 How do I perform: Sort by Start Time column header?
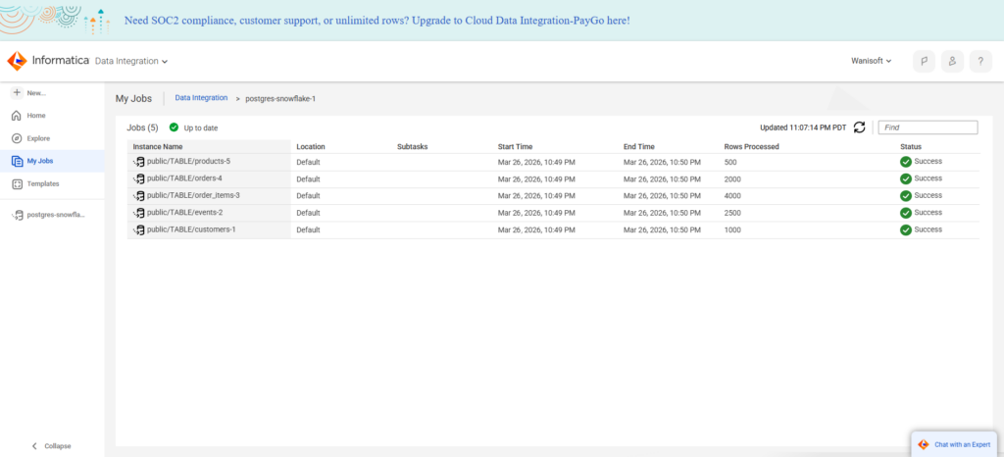515,146
